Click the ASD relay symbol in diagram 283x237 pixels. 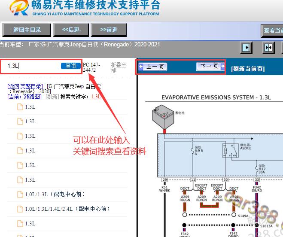click(x=231, y=151)
